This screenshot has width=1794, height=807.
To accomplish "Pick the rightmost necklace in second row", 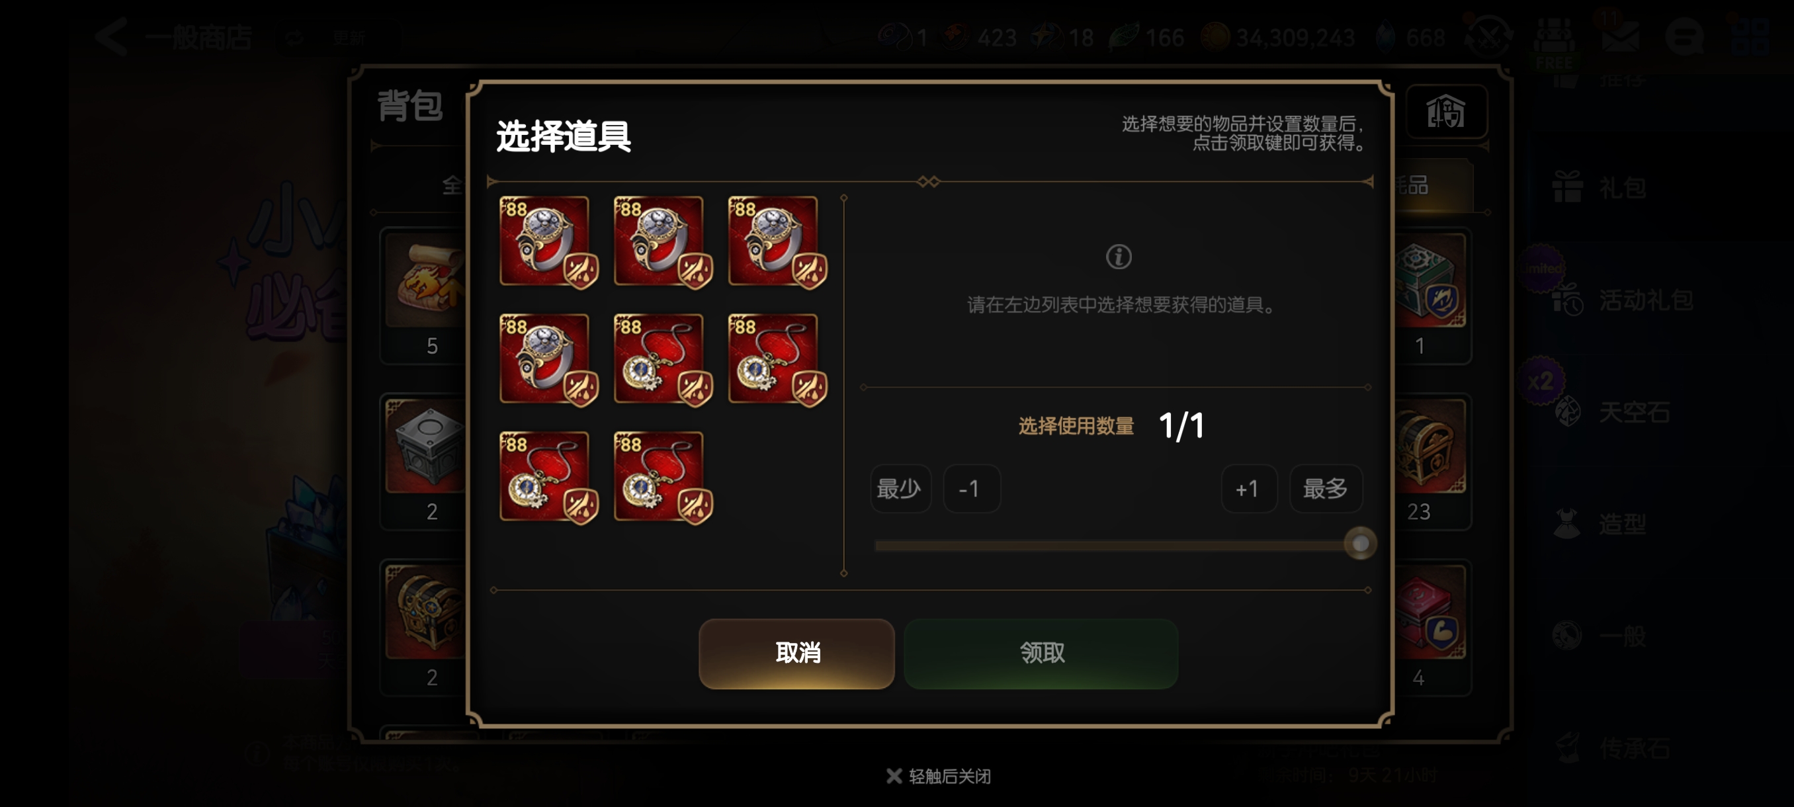I will (776, 359).
